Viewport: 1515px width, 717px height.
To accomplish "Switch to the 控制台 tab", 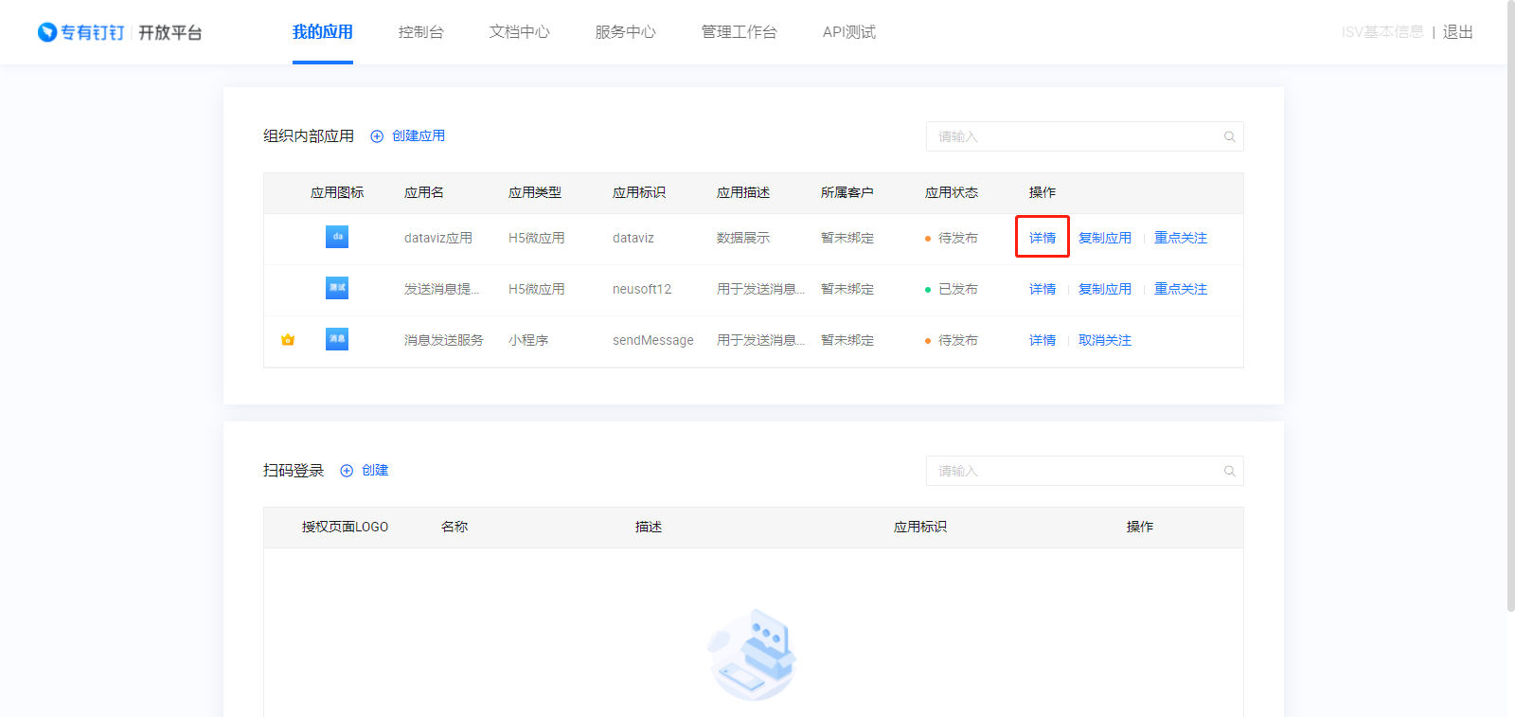I will pyautogui.click(x=420, y=32).
